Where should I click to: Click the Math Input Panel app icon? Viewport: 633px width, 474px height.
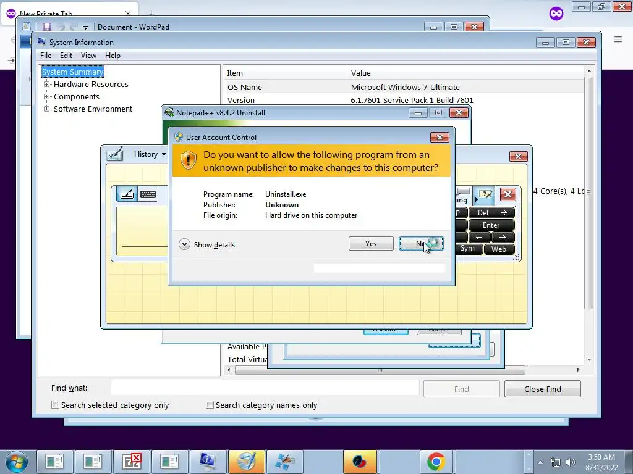(114, 154)
